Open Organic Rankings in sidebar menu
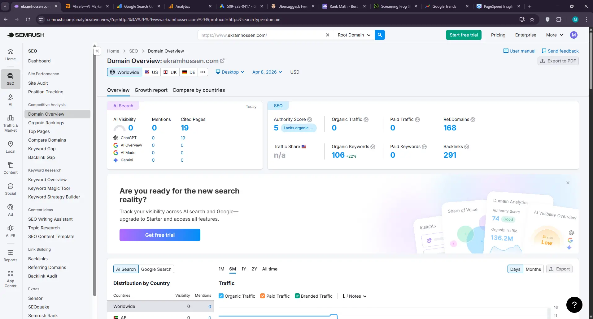Viewport: 593px width, 319px height. [46, 123]
